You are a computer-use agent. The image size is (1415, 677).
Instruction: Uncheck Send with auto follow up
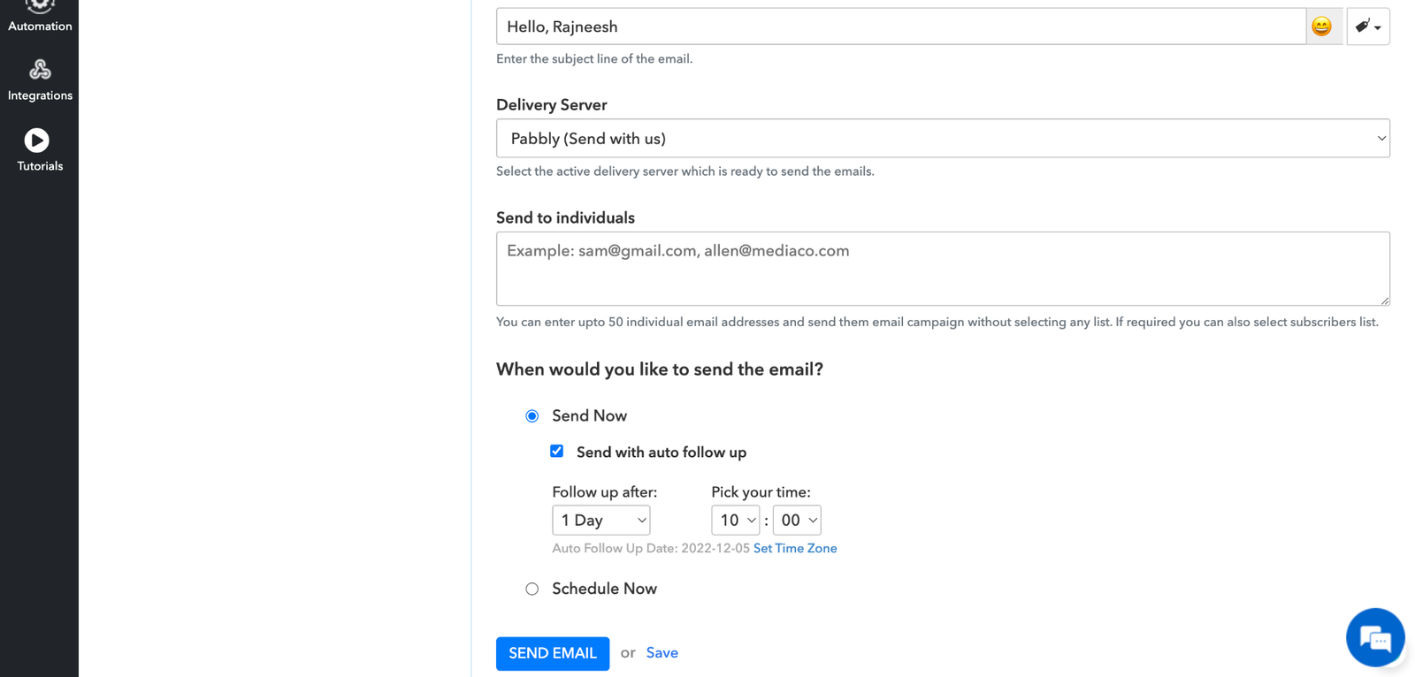(x=557, y=452)
